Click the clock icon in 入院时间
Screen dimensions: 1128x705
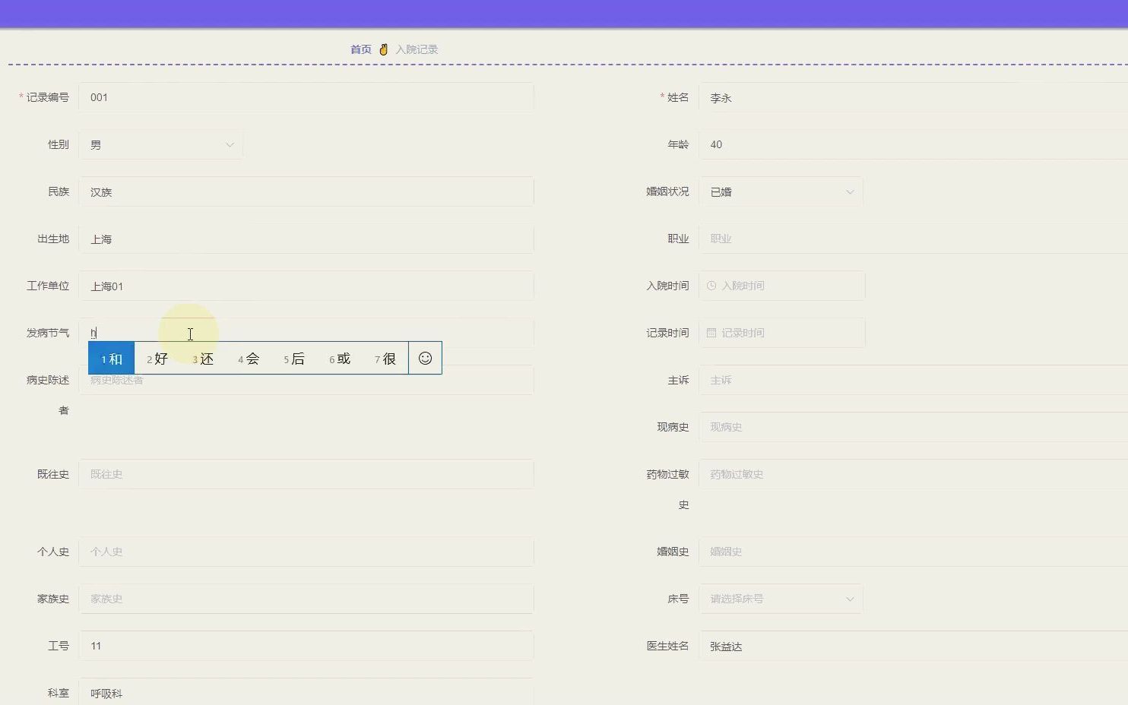tap(711, 286)
